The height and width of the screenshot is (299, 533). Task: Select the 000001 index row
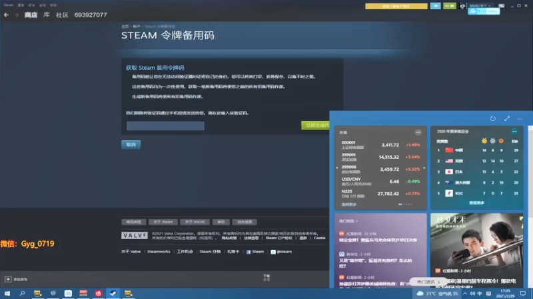(380, 145)
